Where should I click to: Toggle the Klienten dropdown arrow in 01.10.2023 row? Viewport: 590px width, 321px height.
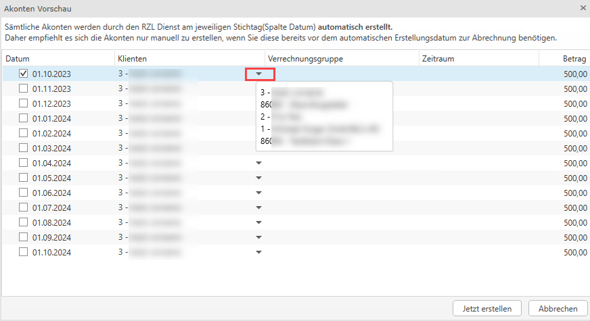[258, 74]
